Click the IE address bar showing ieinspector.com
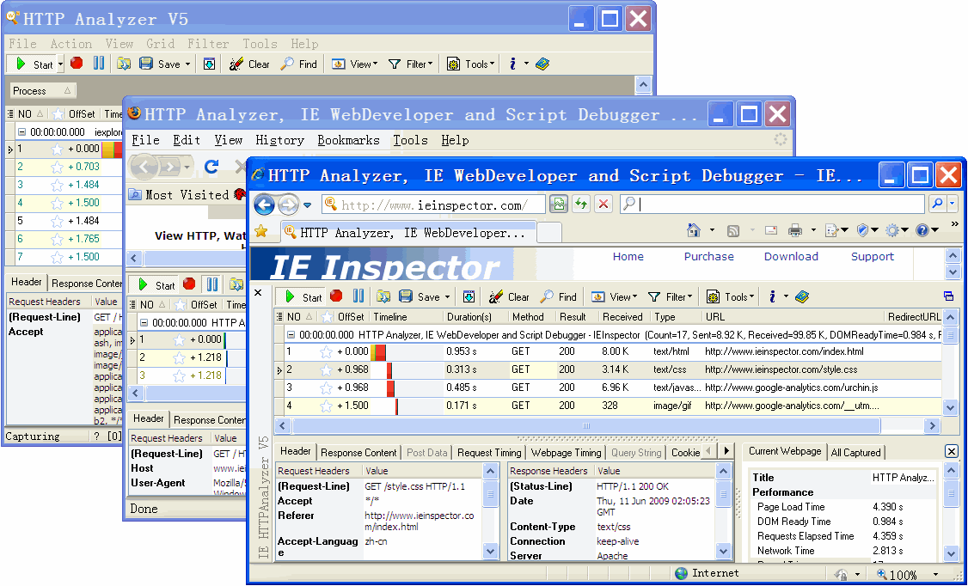The height and width of the screenshot is (586, 968). pos(434,204)
